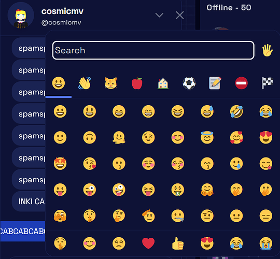
Task: Open the Travel house category tab
Action: click(x=163, y=83)
